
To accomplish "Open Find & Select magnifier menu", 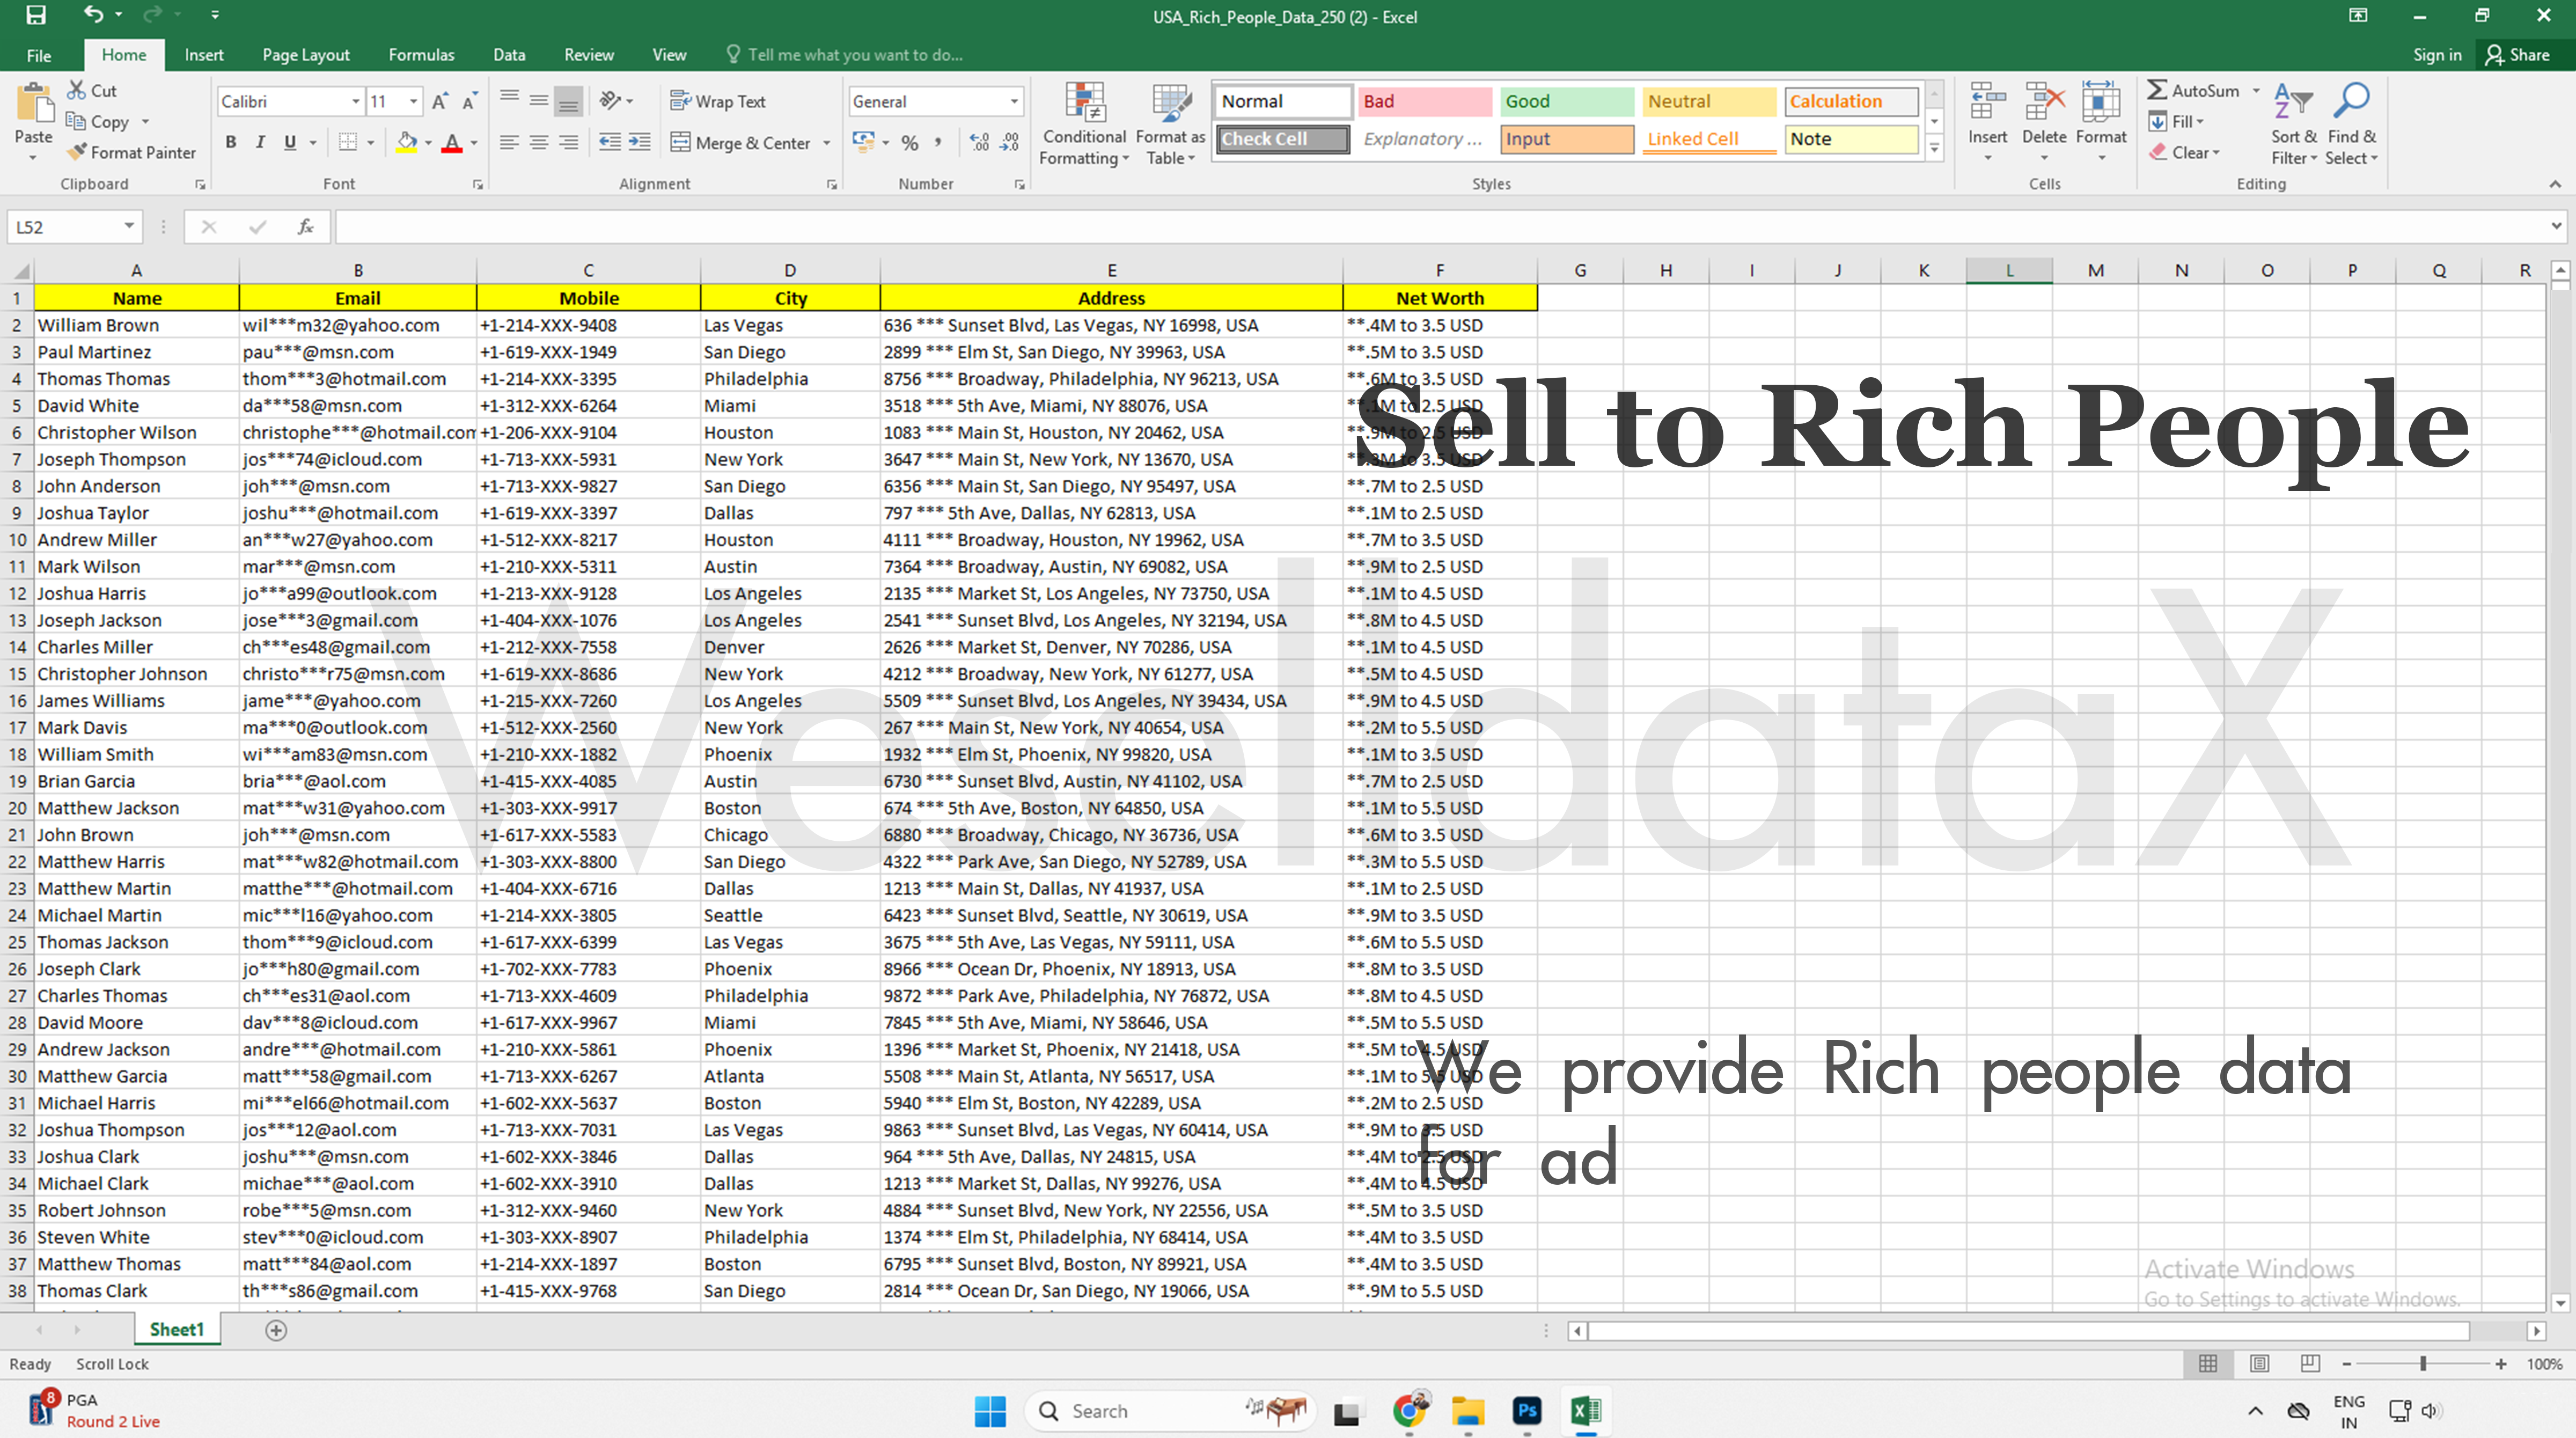I will (2351, 123).
